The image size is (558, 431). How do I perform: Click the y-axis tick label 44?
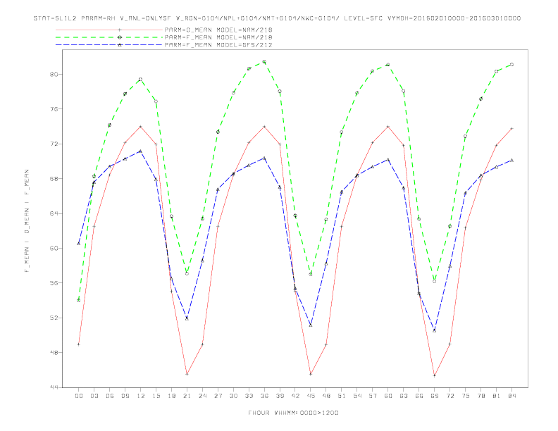click(x=55, y=387)
